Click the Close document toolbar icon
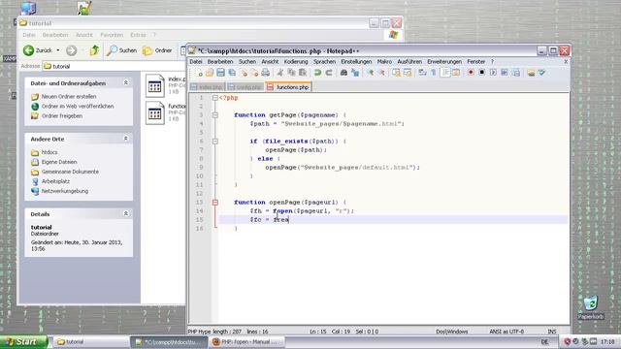The image size is (621, 349). tap(244, 73)
